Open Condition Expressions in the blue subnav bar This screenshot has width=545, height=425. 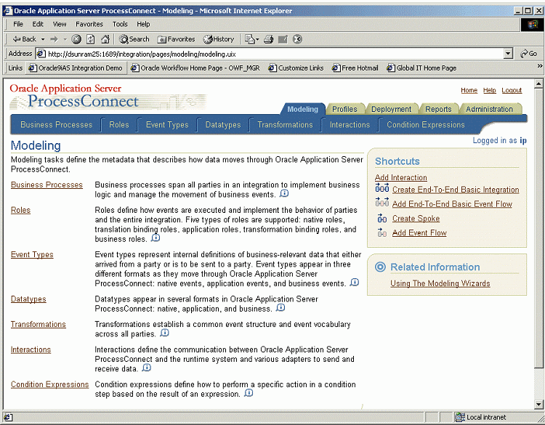tap(426, 125)
